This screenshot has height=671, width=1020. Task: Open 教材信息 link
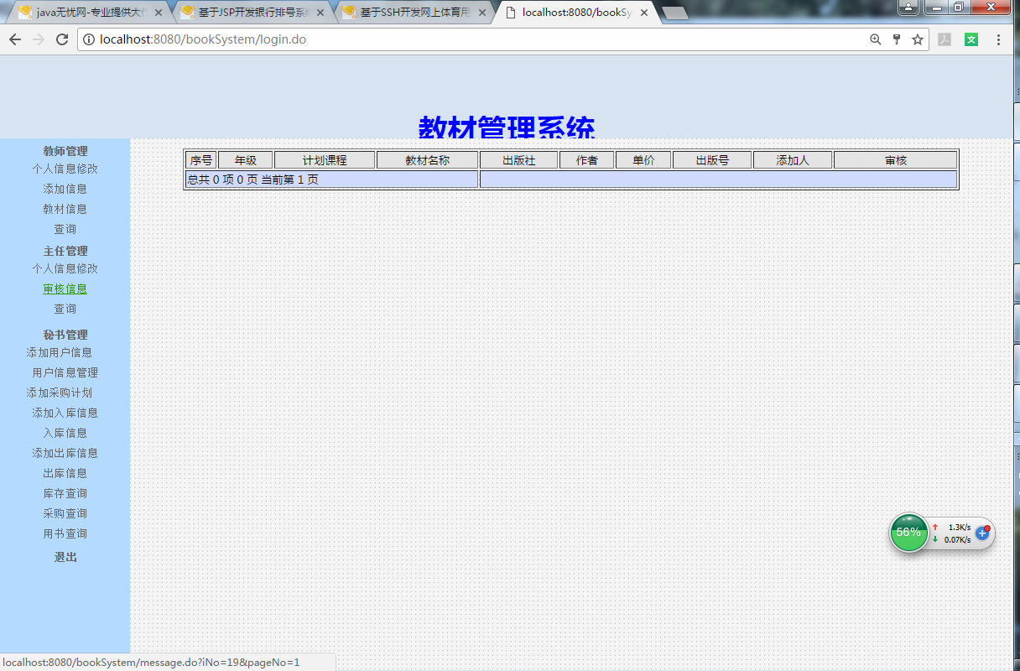[65, 209]
